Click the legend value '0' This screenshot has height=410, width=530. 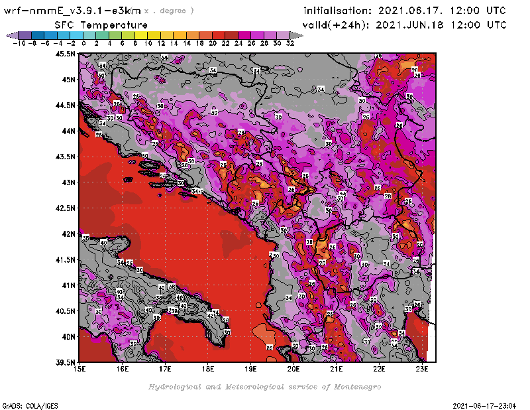point(84,43)
